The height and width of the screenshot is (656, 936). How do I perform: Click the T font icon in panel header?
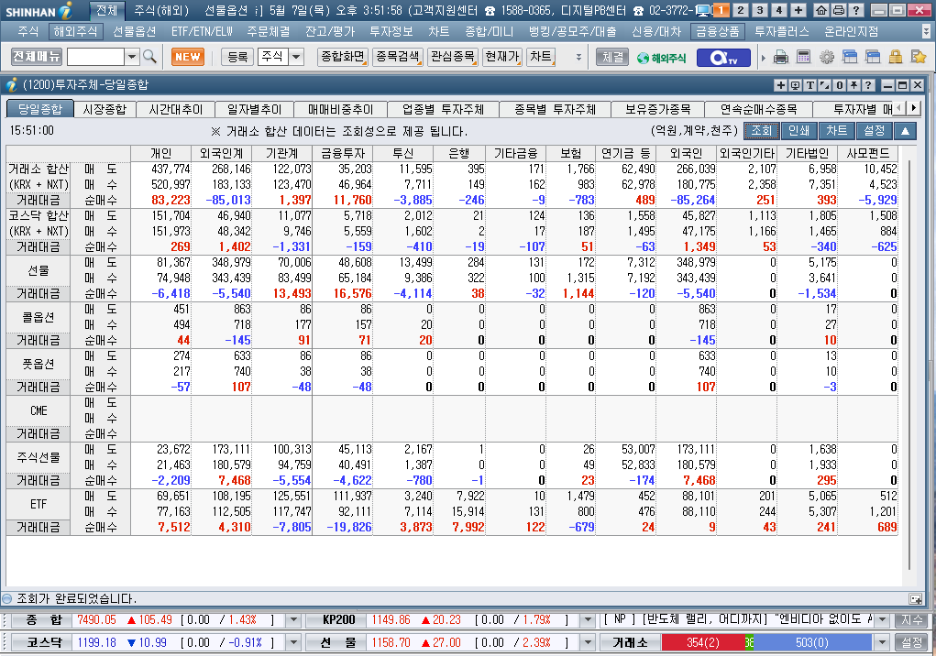click(x=810, y=85)
